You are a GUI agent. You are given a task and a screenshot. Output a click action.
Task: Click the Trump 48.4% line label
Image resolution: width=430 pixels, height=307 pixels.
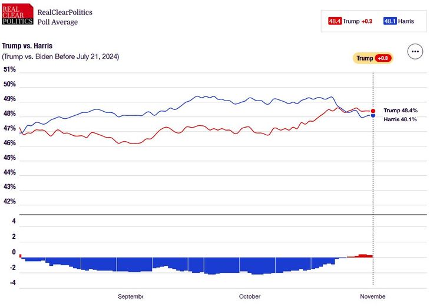point(400,111)
